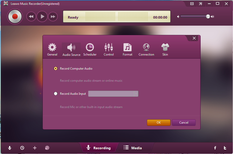Start recording with the red record button
Screen dimensions: 233x154
pyautogui.click(x=15, y=17)
